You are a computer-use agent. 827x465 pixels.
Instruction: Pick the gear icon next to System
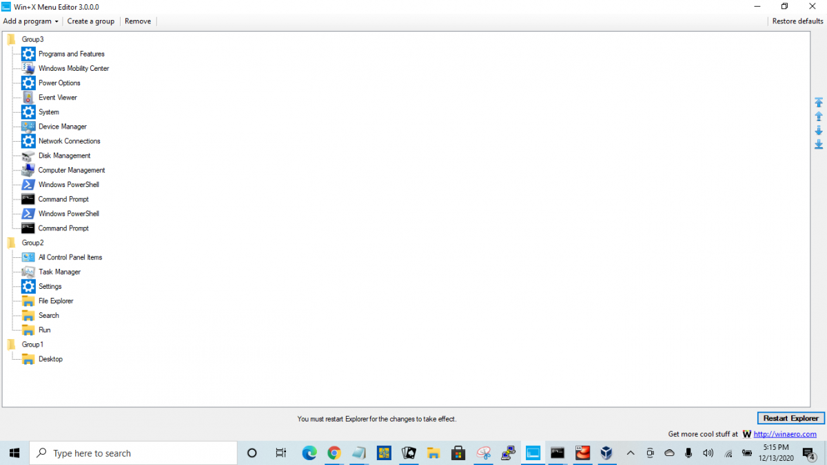point(28,112)
